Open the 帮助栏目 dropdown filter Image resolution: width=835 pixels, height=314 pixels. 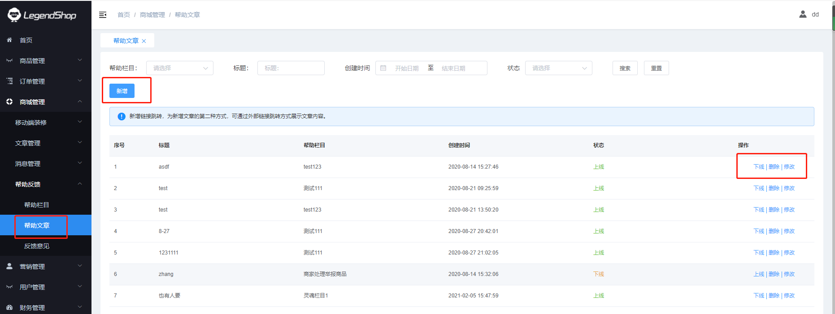(179, 68)
